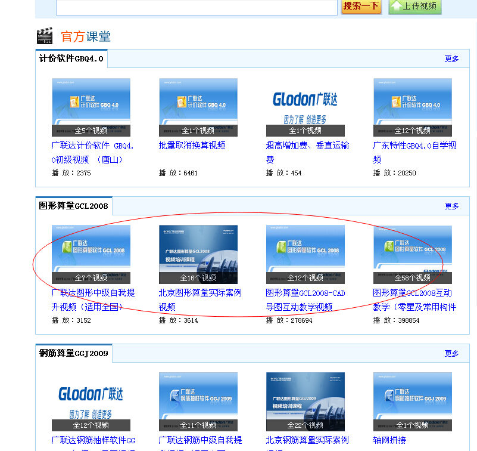This screenshot has height=451, width=477.
Task: Open link 广联达钢筋中级自我提
Action: coord(201,440)
